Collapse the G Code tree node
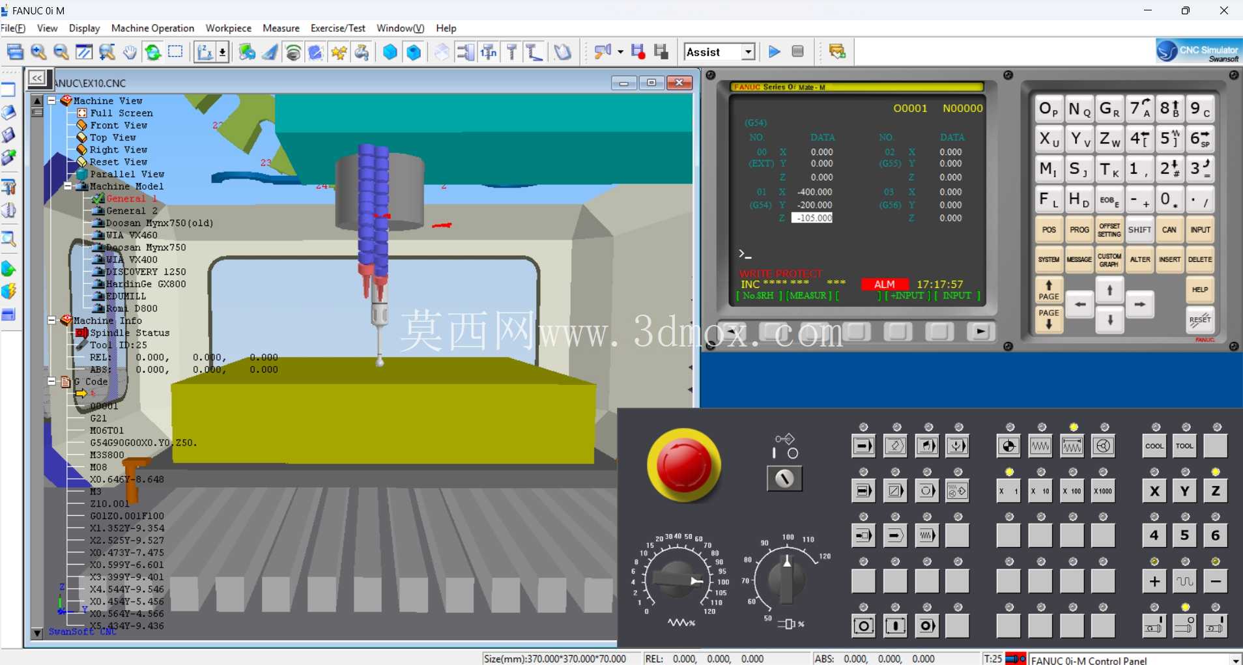The image size is (1243, 665). tap(51, 382)
